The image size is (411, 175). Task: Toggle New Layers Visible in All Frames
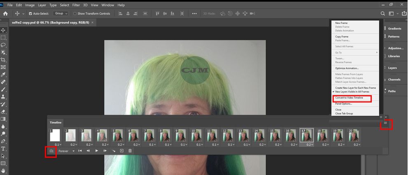click(352, 92)
